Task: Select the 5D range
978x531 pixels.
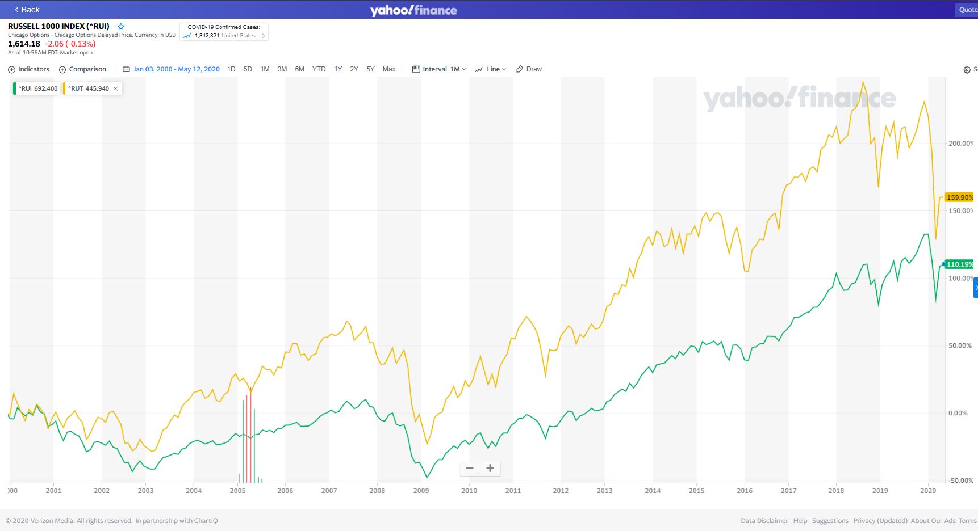Action: (248, 69)
